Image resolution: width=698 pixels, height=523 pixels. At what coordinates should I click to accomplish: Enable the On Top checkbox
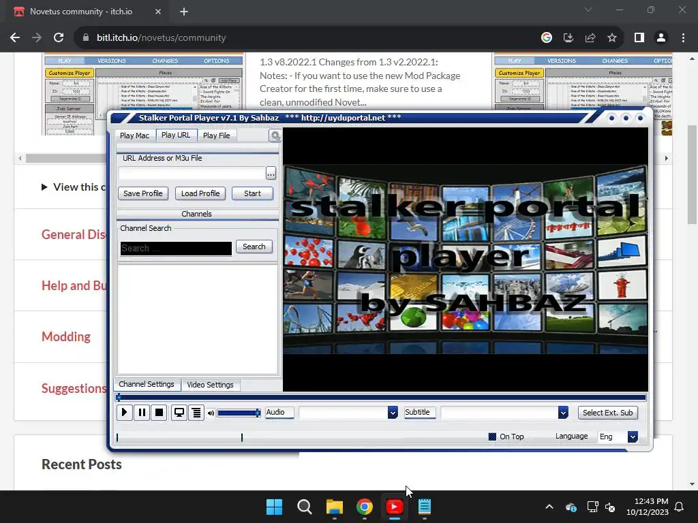[492, 437]
